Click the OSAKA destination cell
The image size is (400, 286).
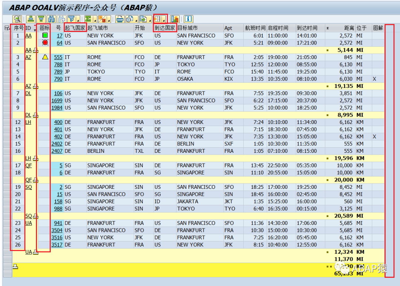[200, 79]
